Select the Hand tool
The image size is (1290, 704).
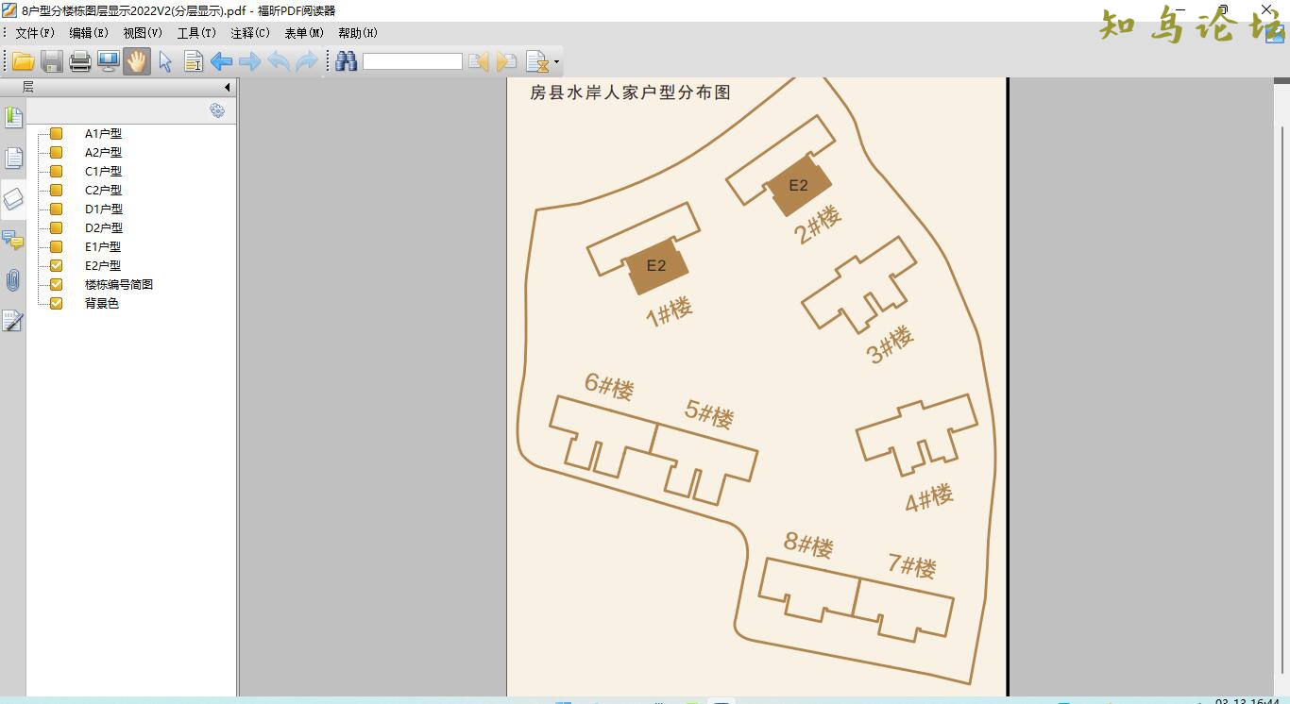coord(137,62)
